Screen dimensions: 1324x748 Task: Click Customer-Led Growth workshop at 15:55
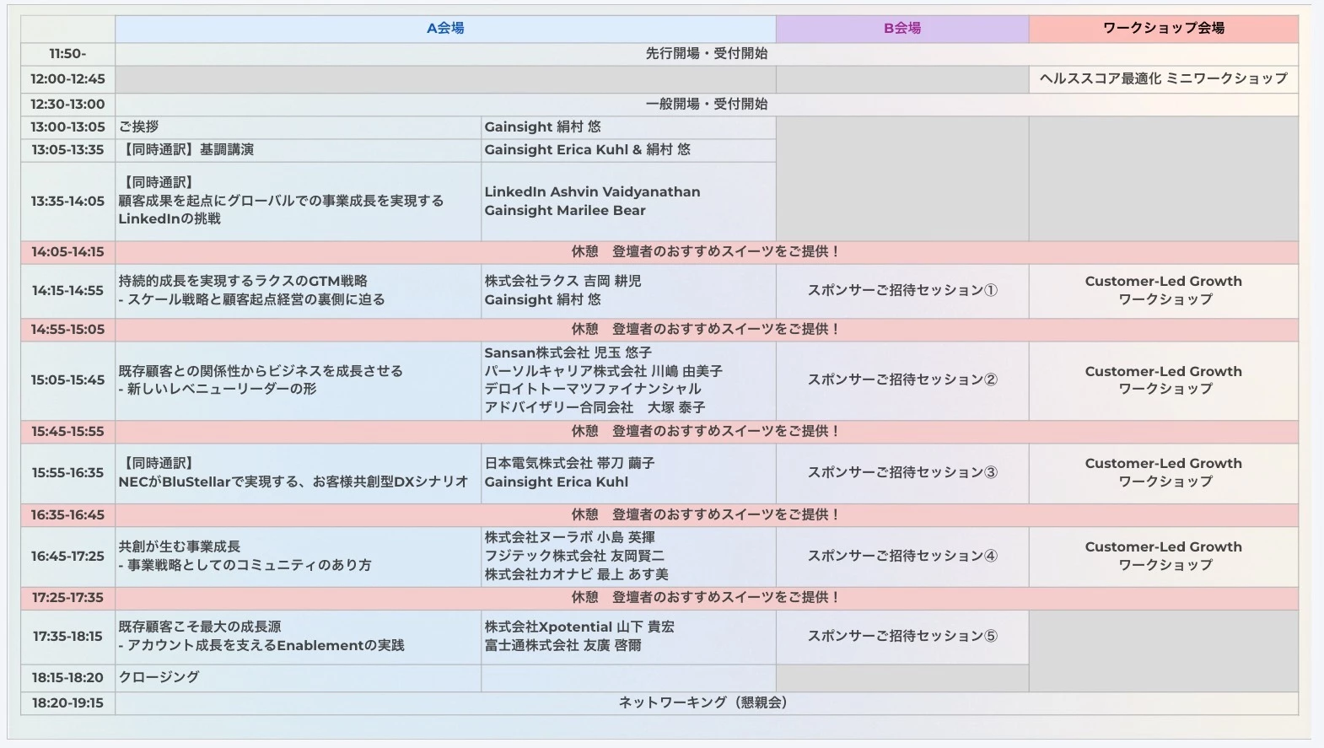click(1164, 473)
